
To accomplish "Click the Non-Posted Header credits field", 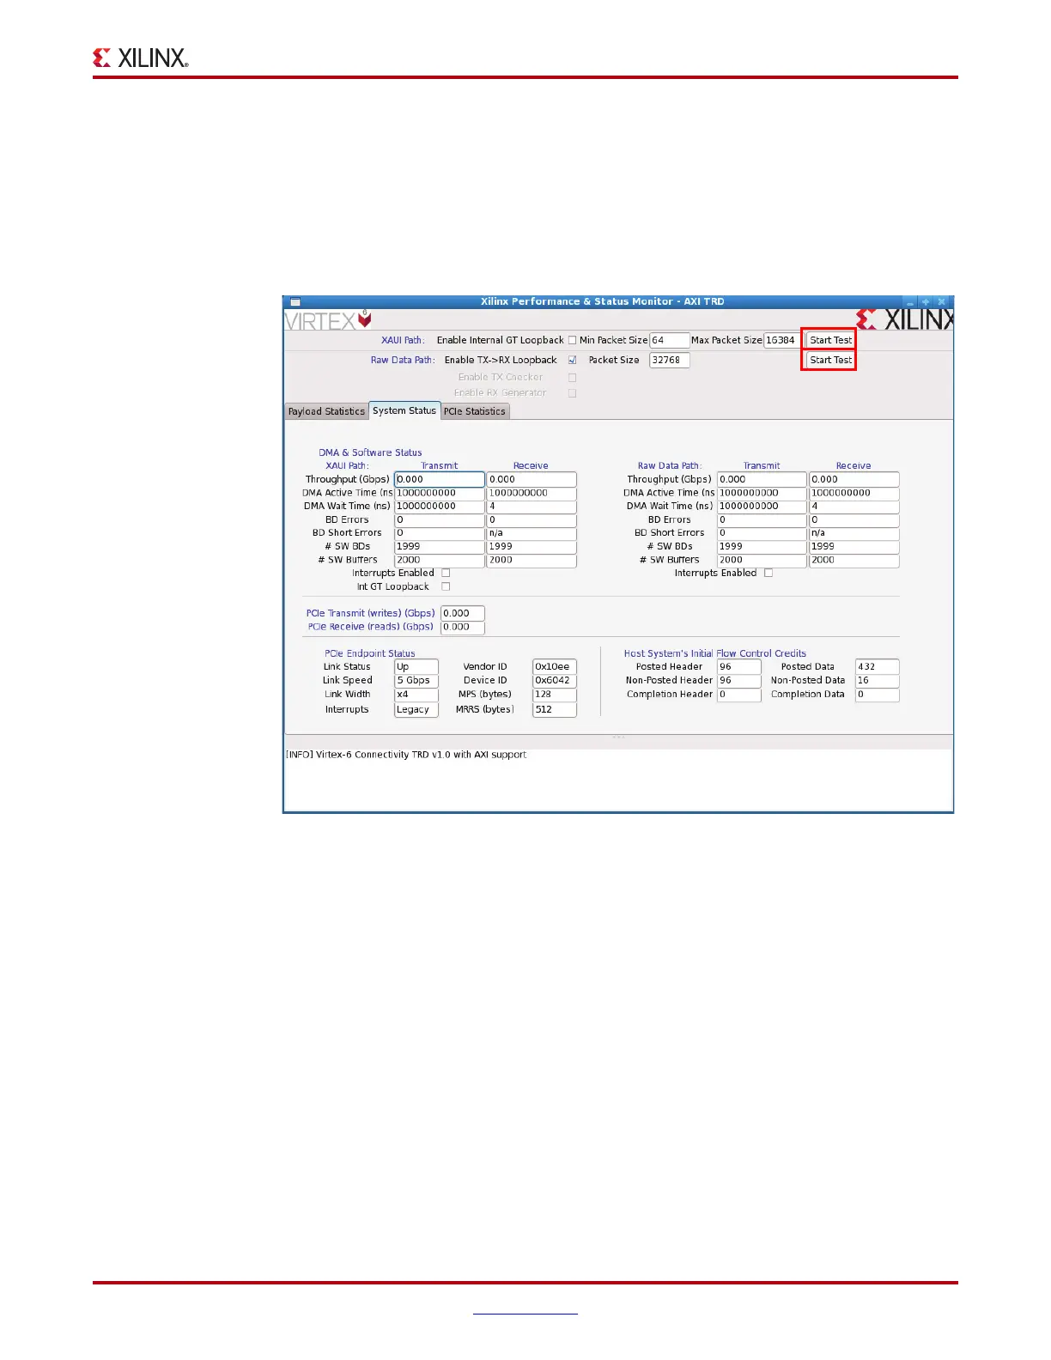I will (739, 680).
